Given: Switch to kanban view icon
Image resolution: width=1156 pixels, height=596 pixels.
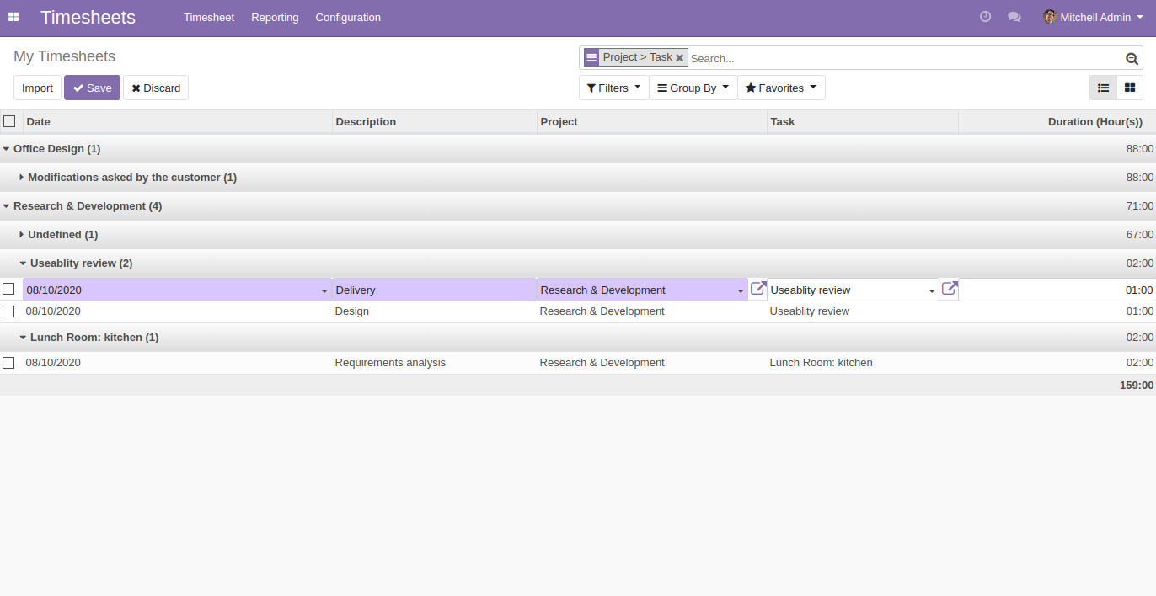Looking at the screenshot, I should pyautogui.click(x=1129, y=88).
